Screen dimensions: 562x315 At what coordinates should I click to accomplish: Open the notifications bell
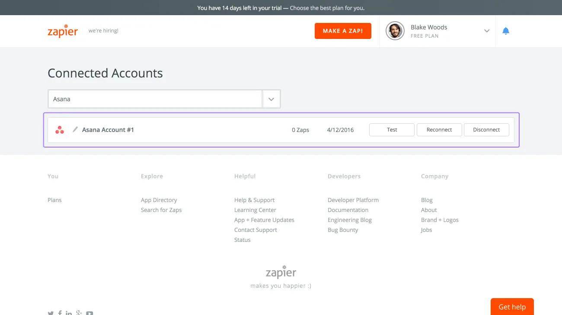tap(506, 31)
